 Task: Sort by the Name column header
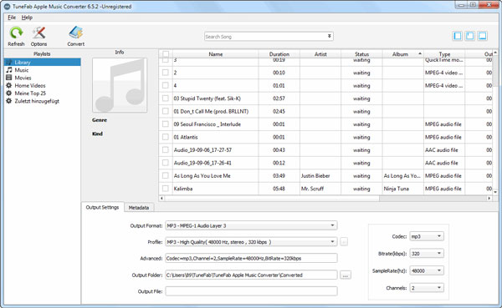click(x=216, y=54)
